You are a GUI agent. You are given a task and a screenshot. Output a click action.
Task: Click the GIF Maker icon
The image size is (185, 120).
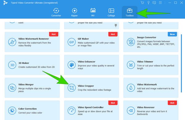[72, 42]
